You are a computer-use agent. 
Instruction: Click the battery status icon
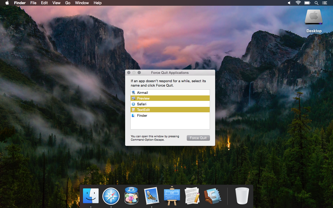(307, 3)
